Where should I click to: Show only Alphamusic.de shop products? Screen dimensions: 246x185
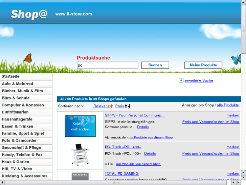151,137
